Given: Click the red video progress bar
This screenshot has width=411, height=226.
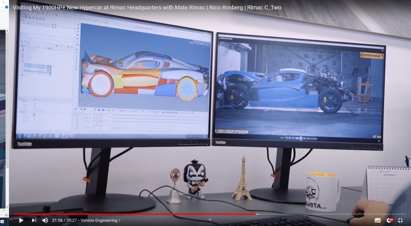Looking at the screenshot, I should [x=135, y=214].
